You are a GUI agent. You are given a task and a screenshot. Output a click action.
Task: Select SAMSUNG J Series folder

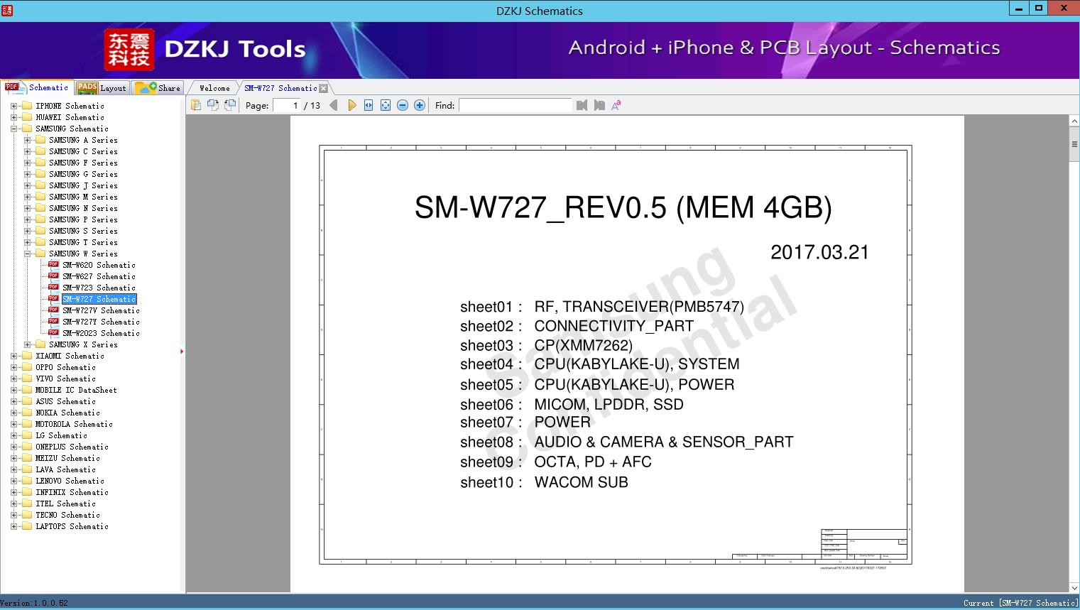(x=83, y=185)
